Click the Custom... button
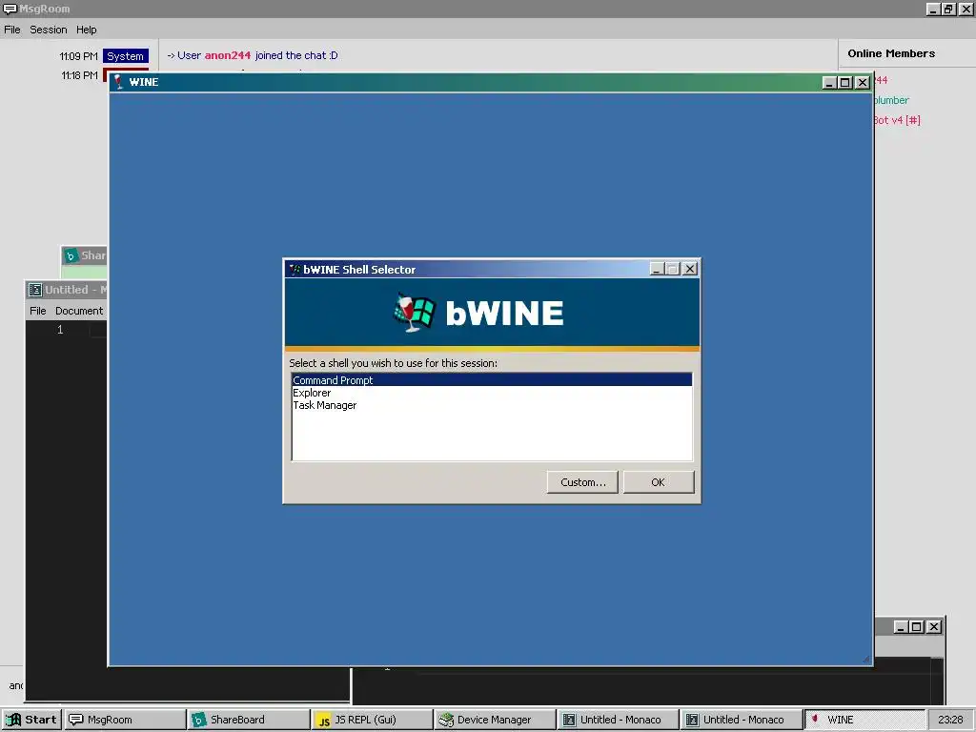Screen dimensions: 976x732 [582, 482]
